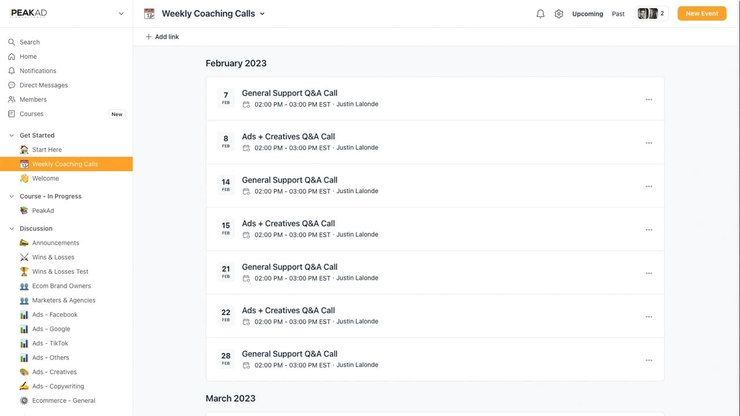Screen dimensions: 740x416
Task: Click the Add link button
Action: tap(162, 37)
